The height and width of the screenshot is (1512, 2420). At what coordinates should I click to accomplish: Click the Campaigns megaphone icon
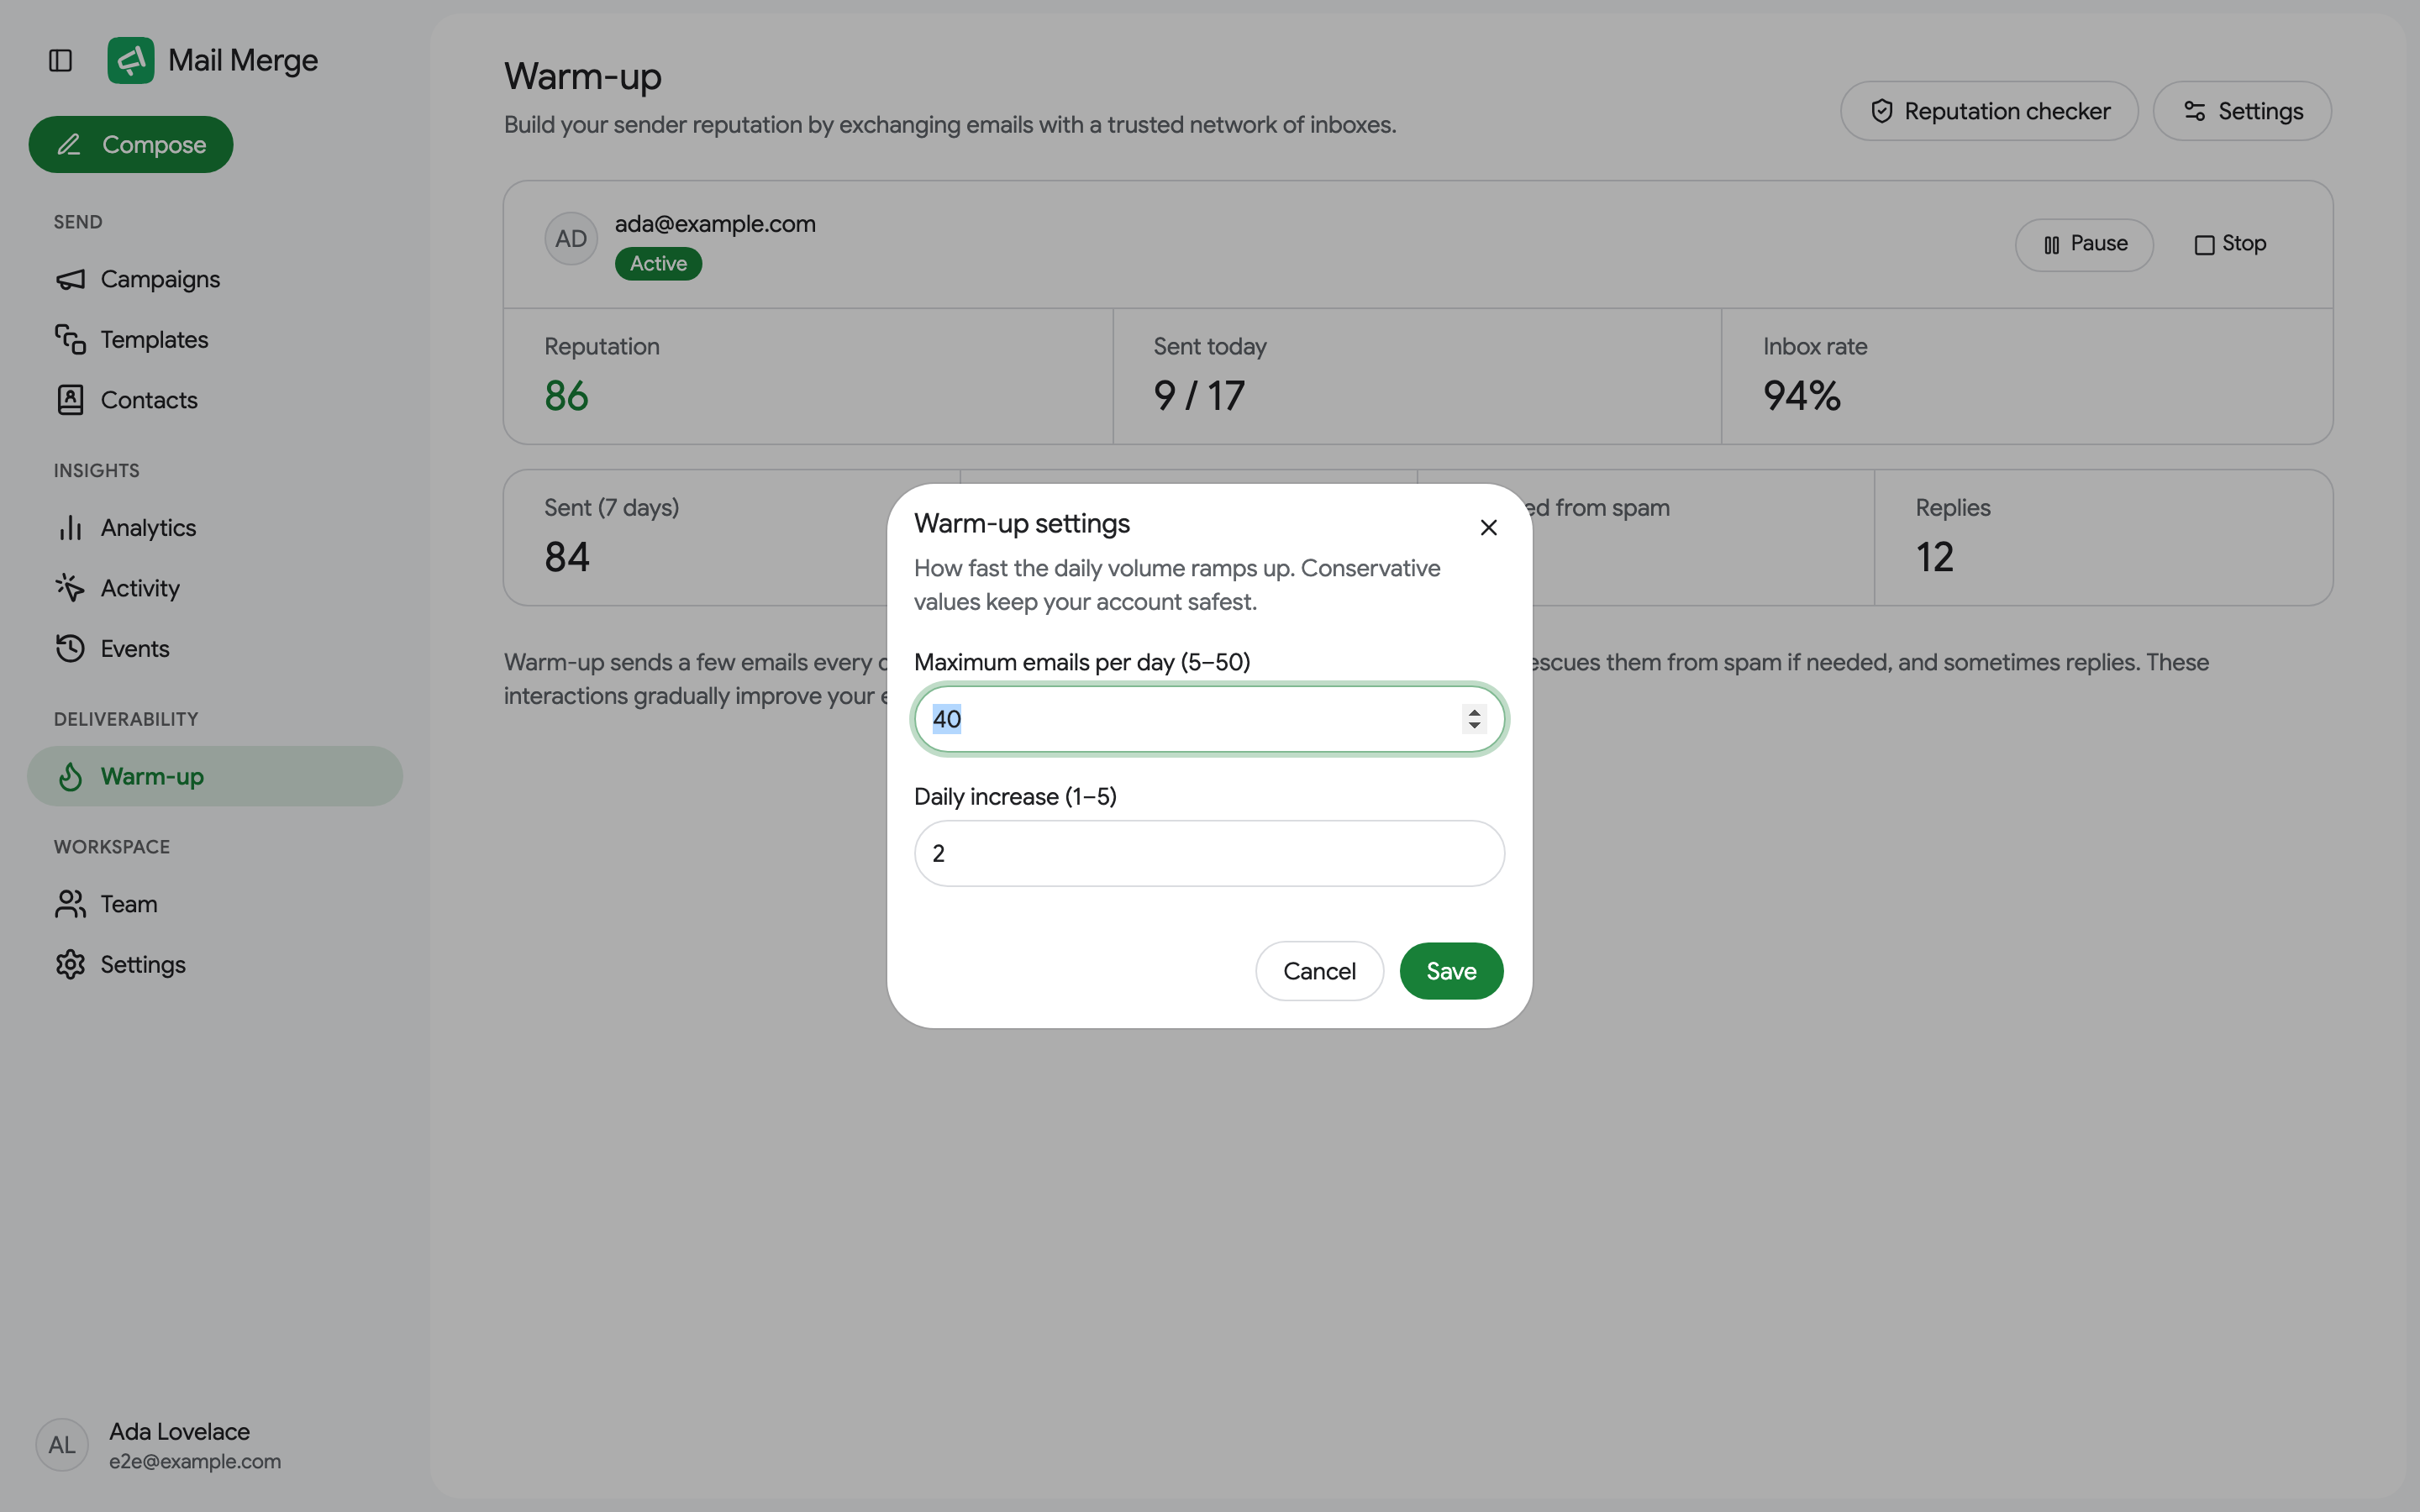(x=70, y=279)
